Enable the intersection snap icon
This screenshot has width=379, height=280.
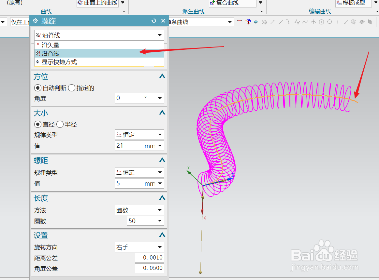[313, 22]
